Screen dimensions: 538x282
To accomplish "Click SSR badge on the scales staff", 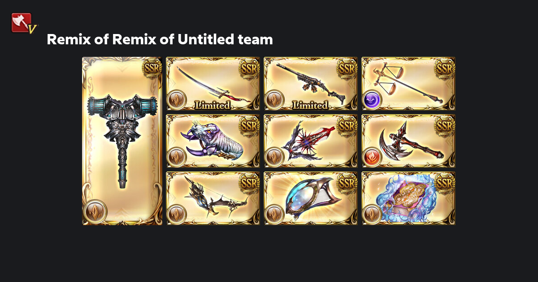I will [x=444, y=68].
